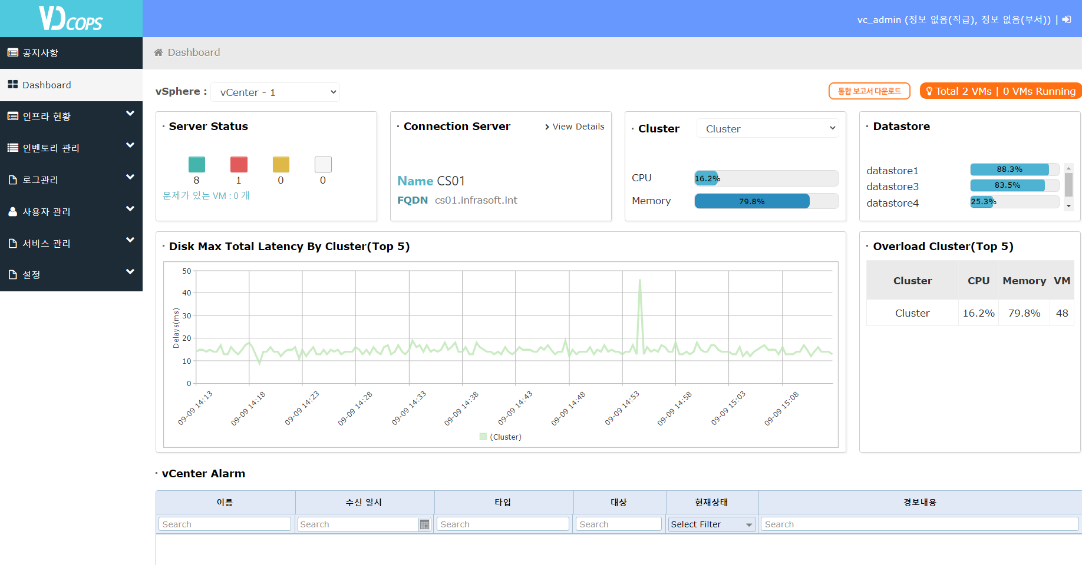
Task: Click the 서비스 관리 document icon
Action: (13, 243)
